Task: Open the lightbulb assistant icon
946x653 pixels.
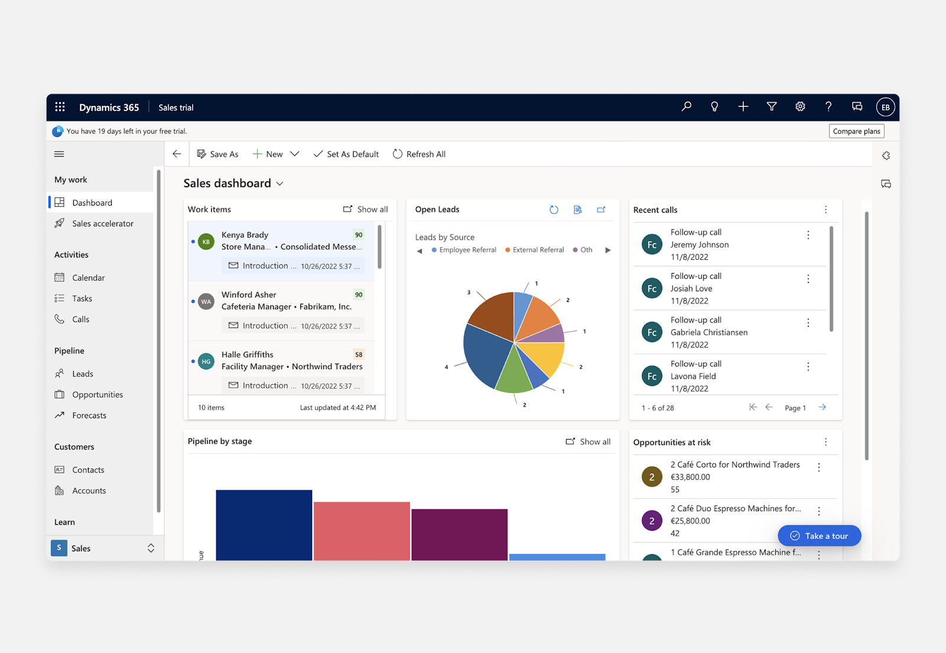Action: [714, 107]
